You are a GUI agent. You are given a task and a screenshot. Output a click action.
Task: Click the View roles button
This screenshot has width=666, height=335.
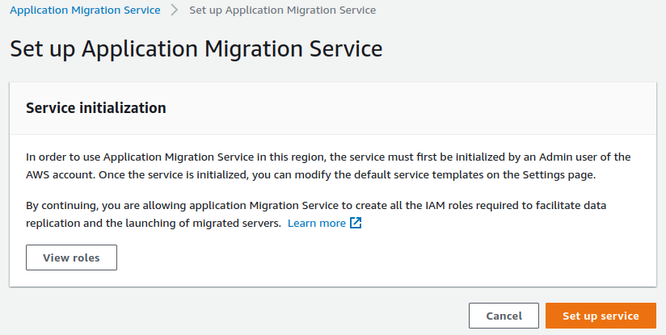(x=71, y=258)
